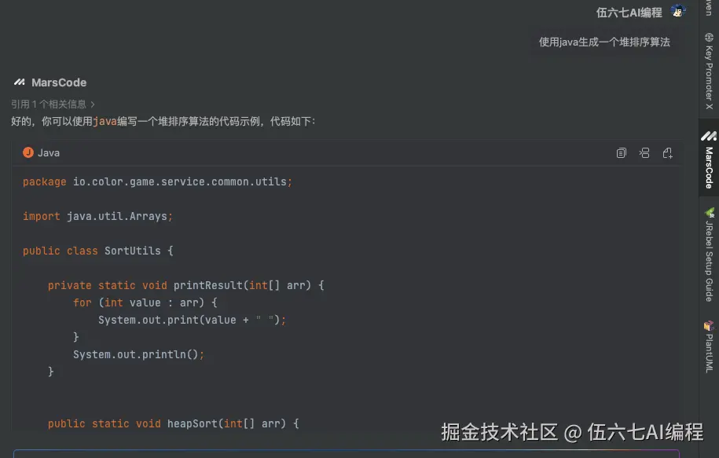
Task: Click the import java.util.Arrays line
Action: tap(97, 216)
